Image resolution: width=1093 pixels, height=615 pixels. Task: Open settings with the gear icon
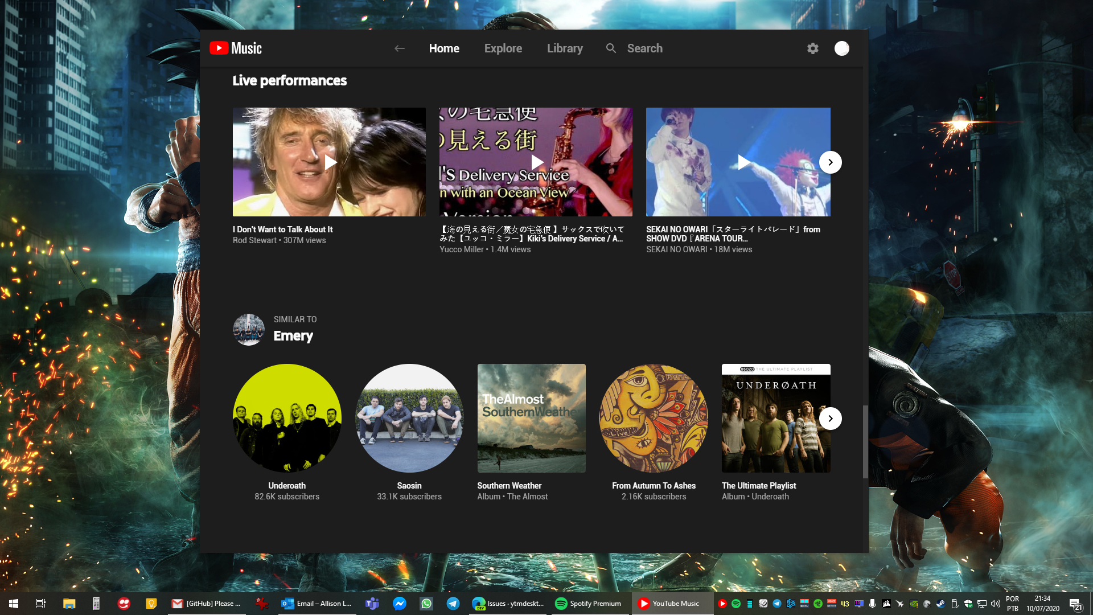point(813,48)
